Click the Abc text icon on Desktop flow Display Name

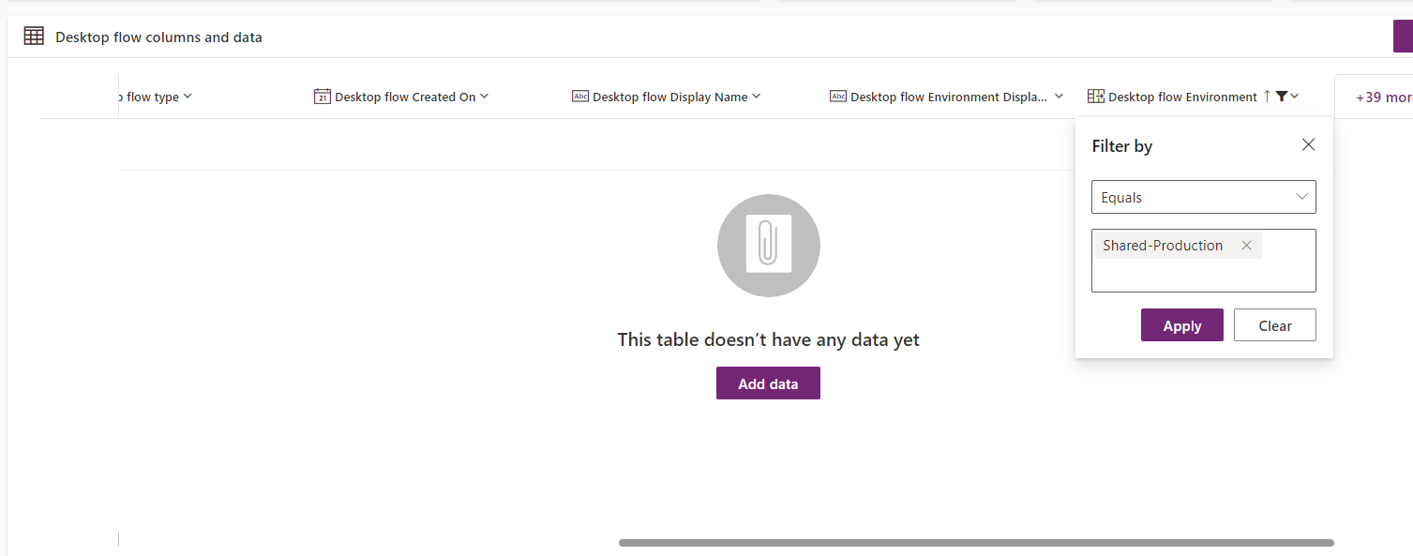coord(580,97)
